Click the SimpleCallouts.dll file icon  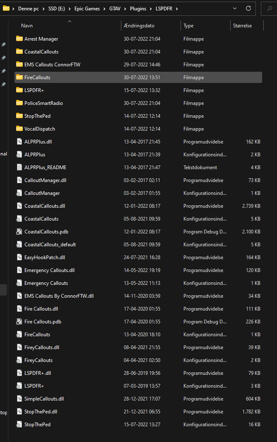pyautogui.click(x=19, y=398)
